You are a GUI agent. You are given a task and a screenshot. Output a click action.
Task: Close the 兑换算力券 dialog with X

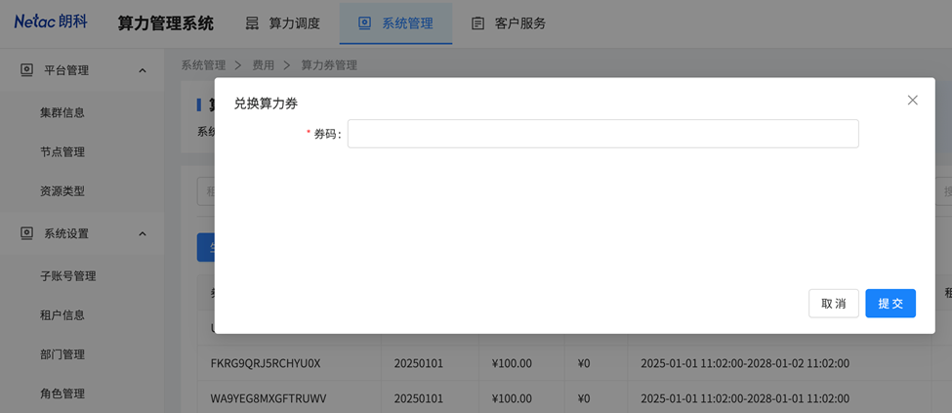tap(912, 100)
